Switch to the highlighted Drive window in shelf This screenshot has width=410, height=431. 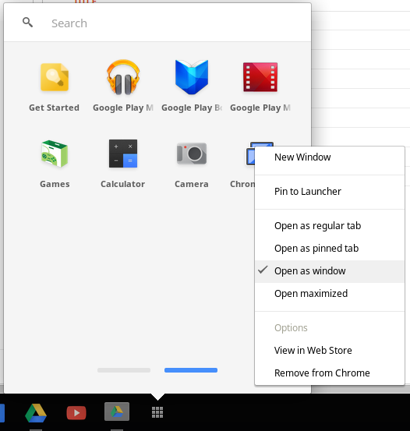117,412
